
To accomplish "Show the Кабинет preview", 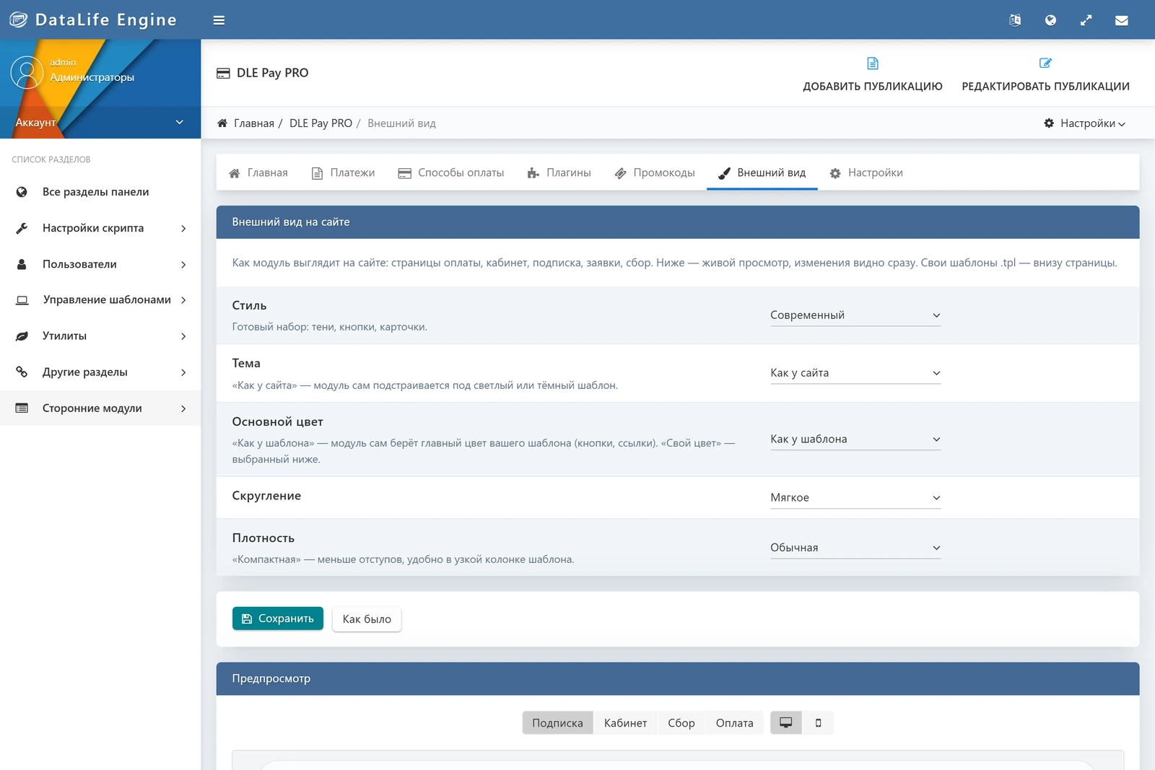I will (625, 722).
